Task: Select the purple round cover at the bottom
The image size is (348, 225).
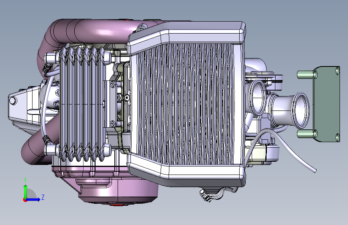Action: pos(119,191)
